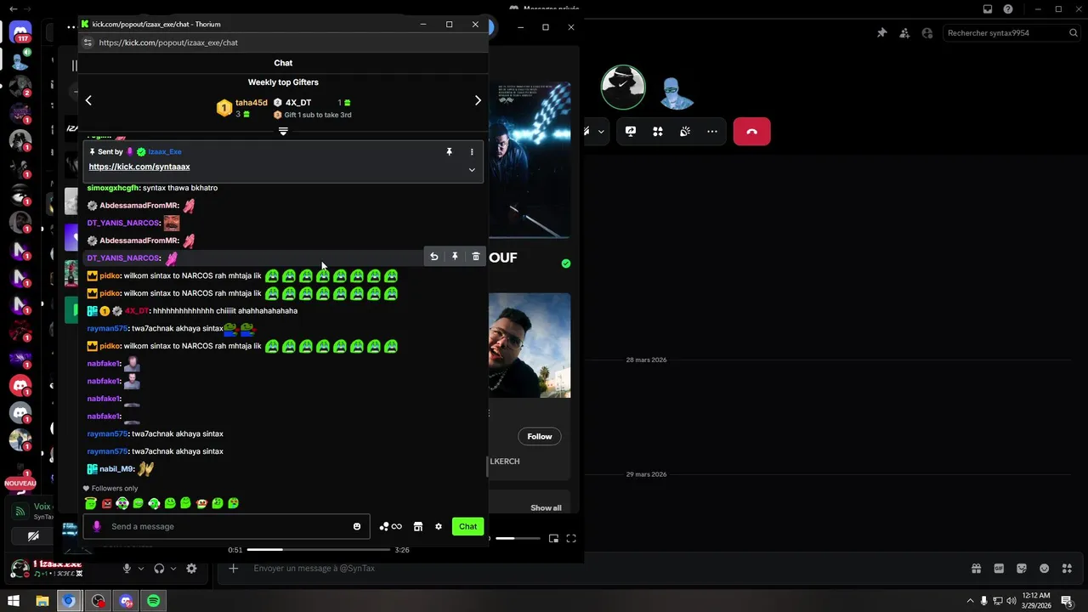Click the blue masked caller avatar
The image size is (1088, 612).
click(x=677, y=93)
